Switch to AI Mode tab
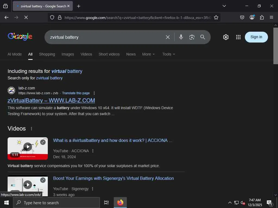Screen dimensions: 278x208 [x=15, y=54]
